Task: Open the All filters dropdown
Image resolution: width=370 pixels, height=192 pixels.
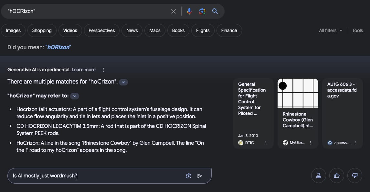Action: pyautogui.click(x=331, y=30)
